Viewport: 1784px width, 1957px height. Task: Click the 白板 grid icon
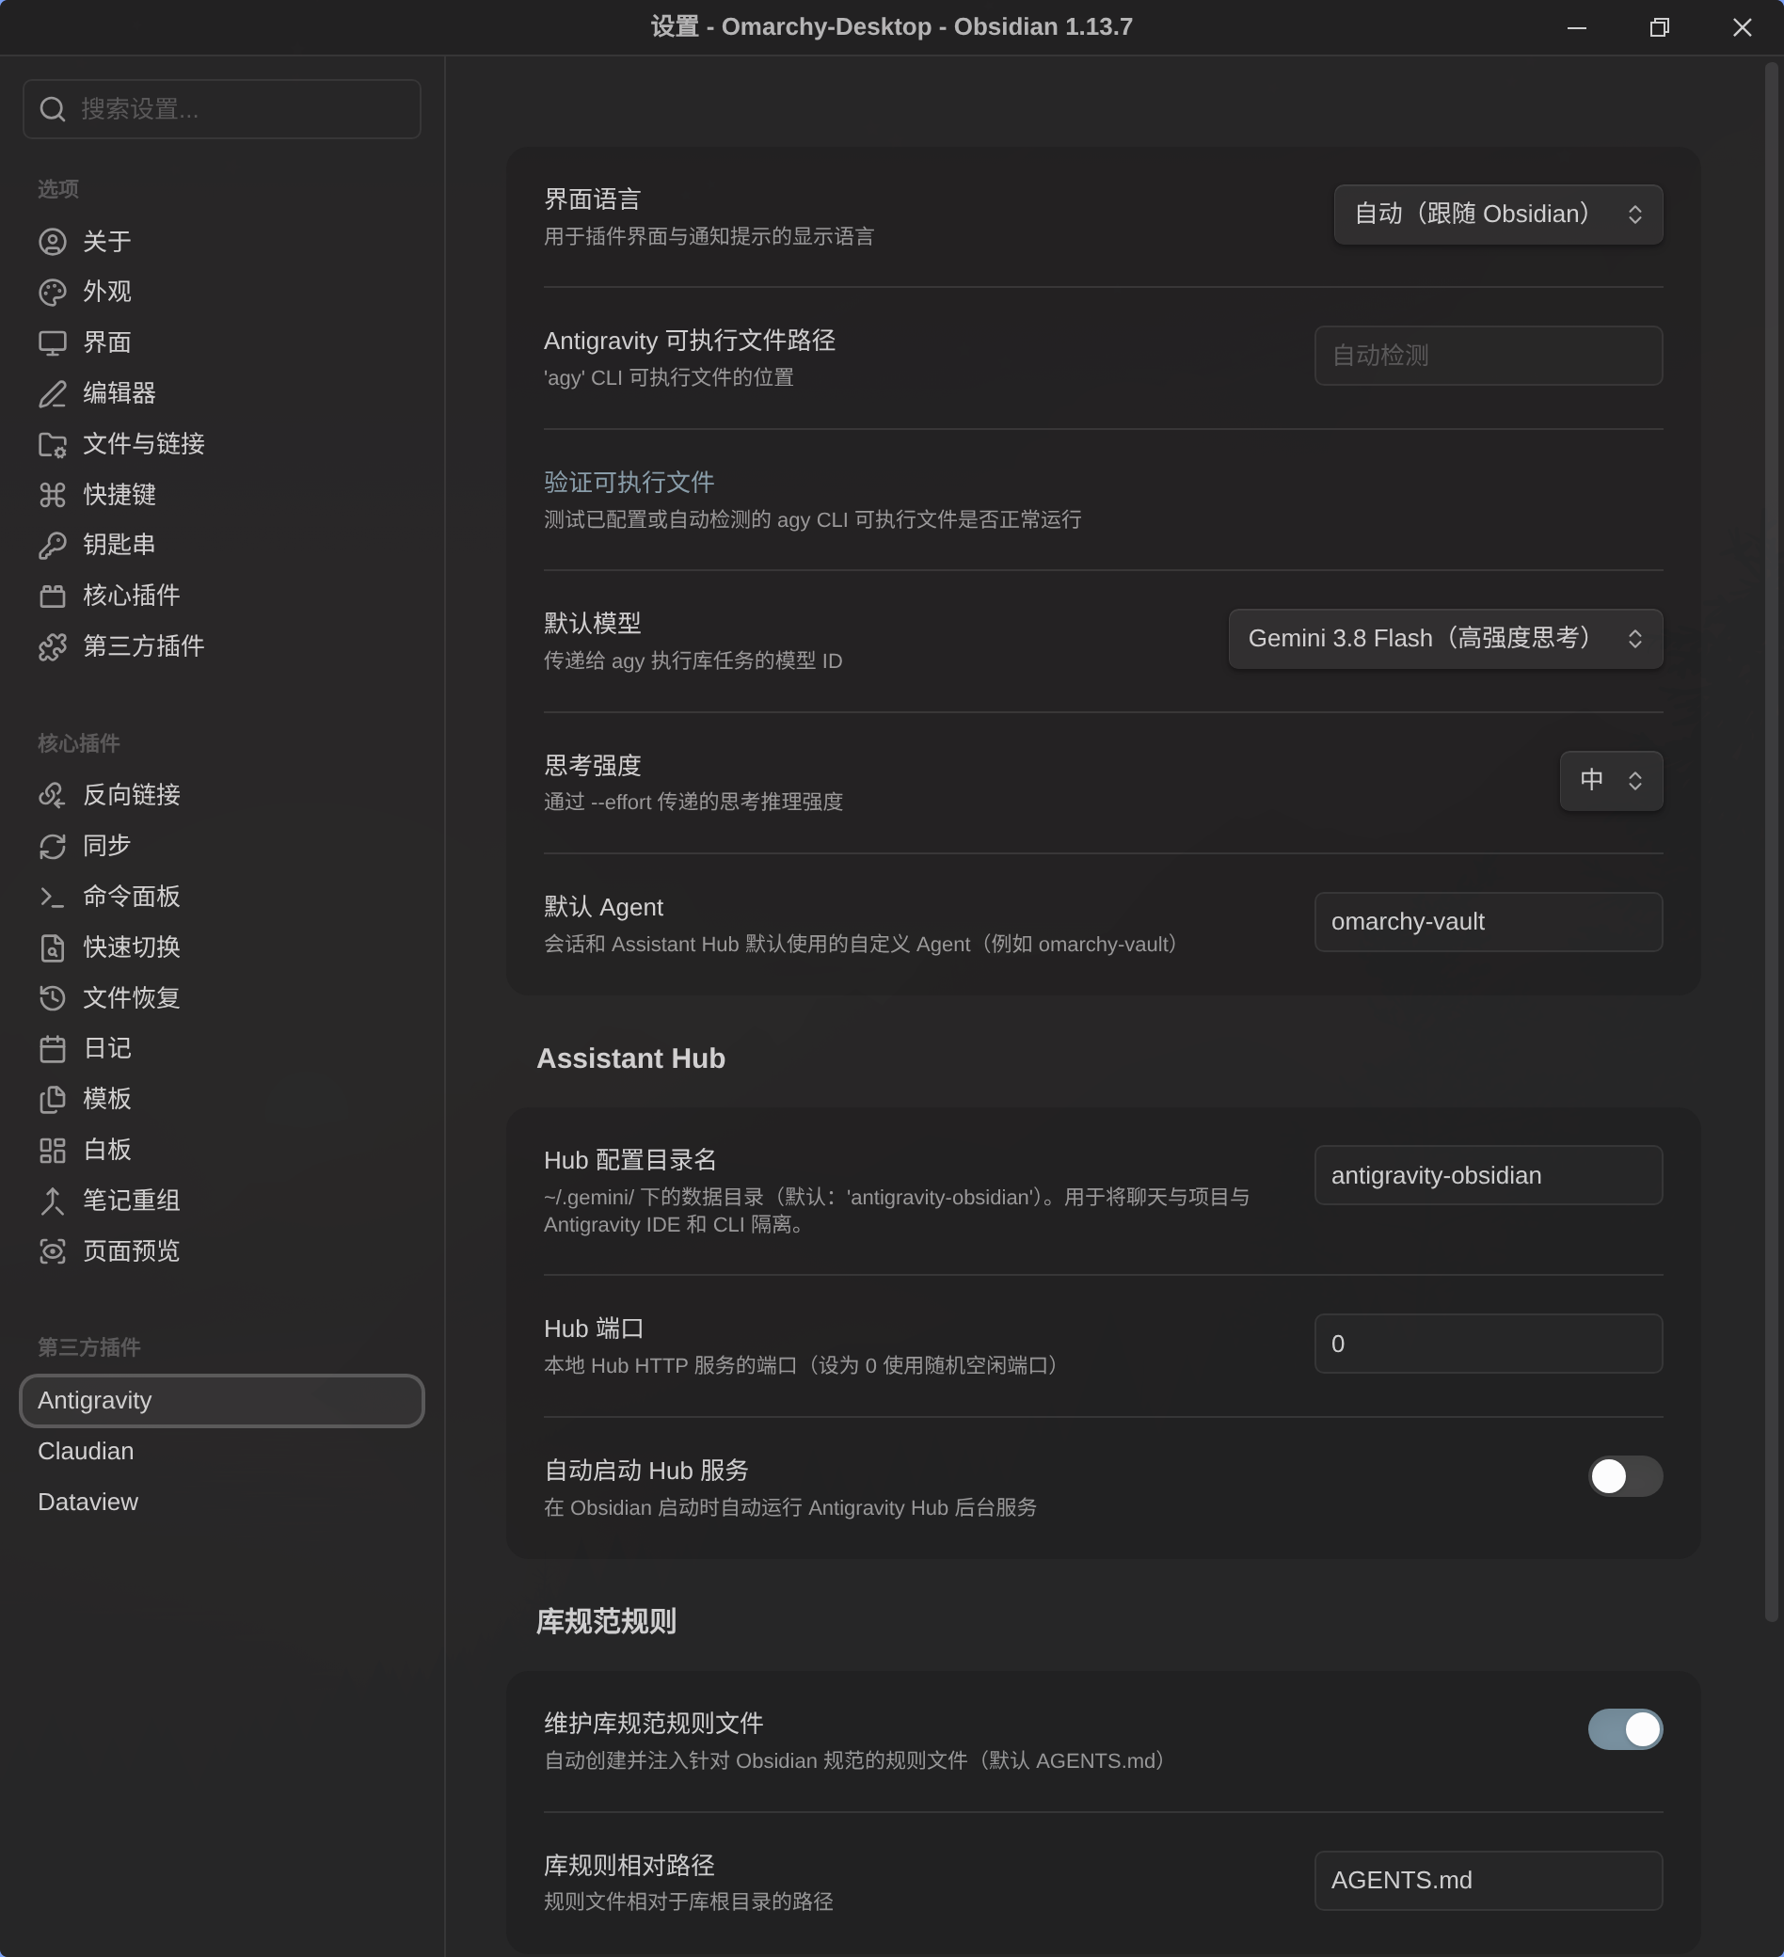point(53,1151)
